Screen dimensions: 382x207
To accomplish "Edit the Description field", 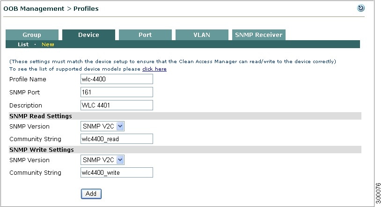I will [x=117, y=105].
